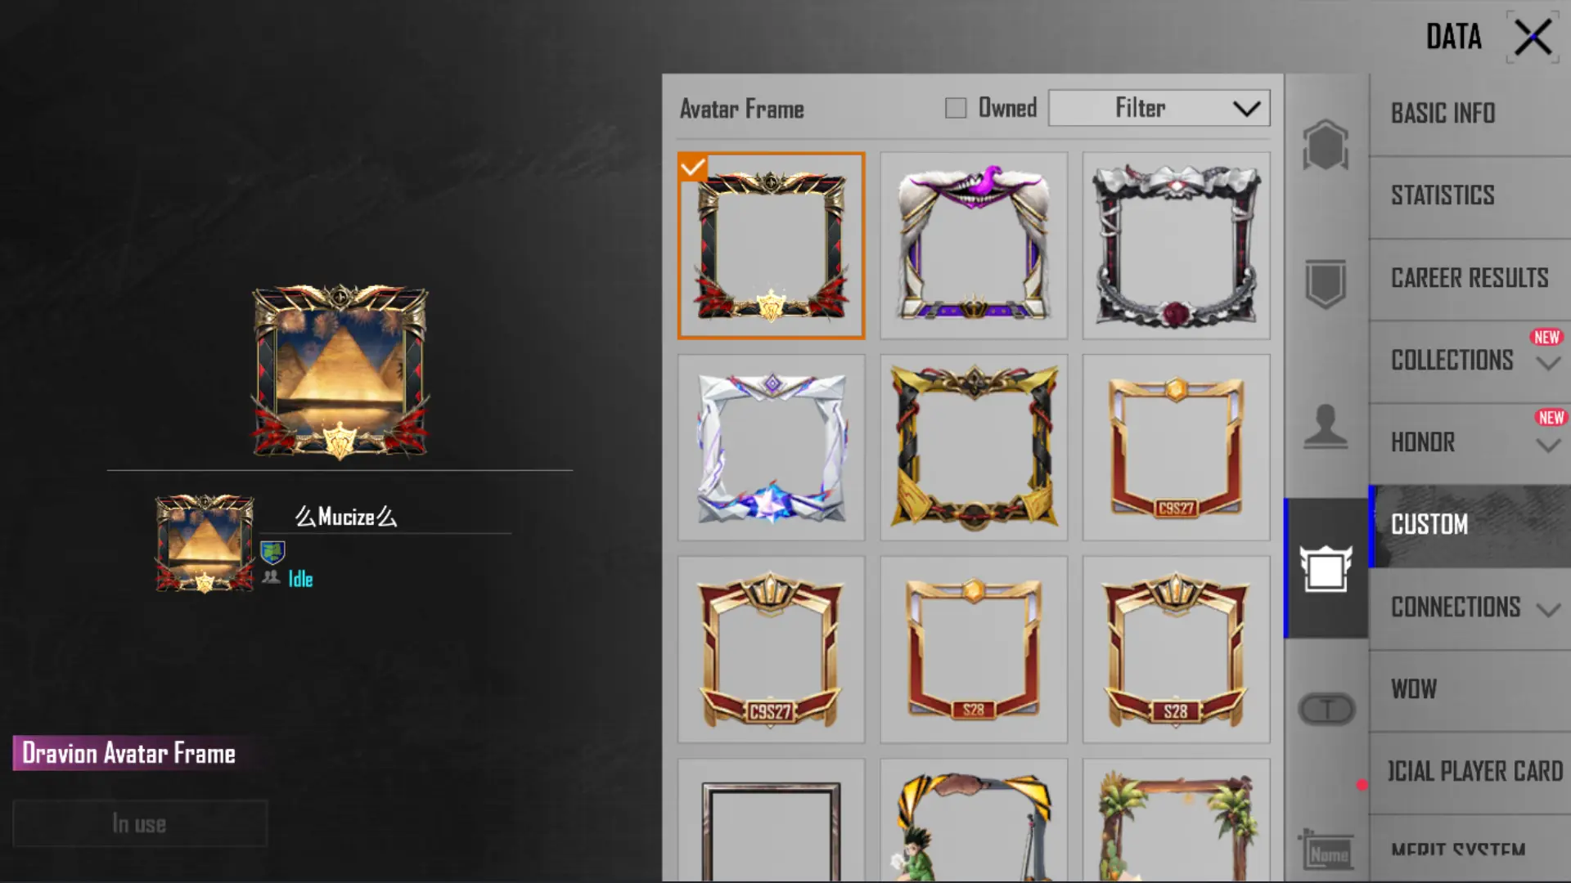Open the title tag sidebar icon
The image size is (1571, 883).
pos(1326,709)
